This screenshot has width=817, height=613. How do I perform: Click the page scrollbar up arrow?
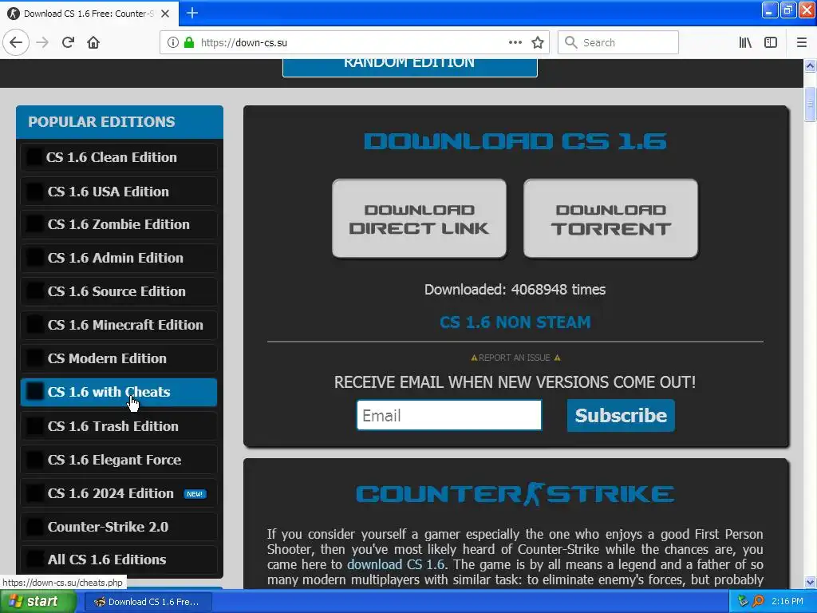(810, 65)
